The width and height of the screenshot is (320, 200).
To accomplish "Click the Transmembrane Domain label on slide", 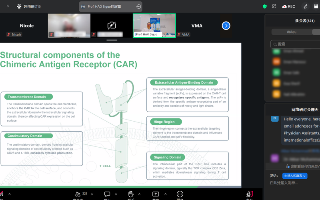I will point(28,97).
